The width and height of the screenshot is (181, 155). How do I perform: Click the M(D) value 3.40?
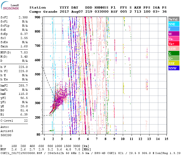pos(24,57)
